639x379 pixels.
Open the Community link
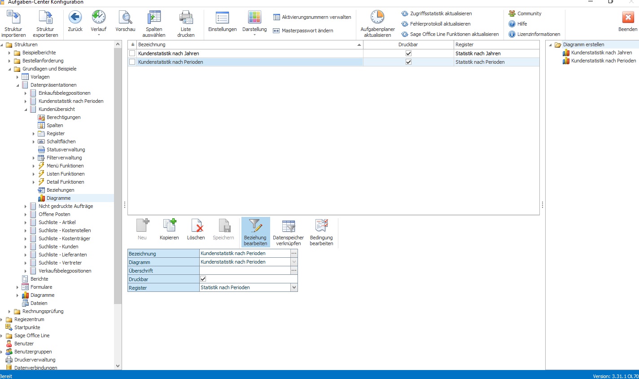coord(525,13)
